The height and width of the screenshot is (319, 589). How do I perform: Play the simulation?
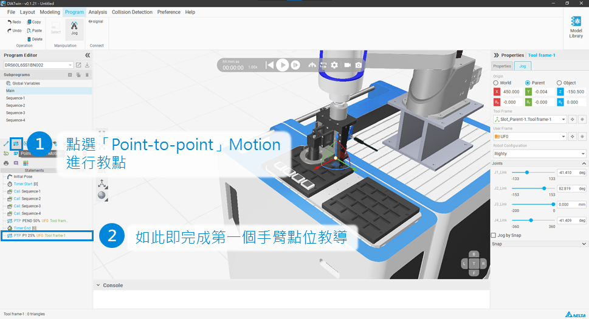pos(283,65)
